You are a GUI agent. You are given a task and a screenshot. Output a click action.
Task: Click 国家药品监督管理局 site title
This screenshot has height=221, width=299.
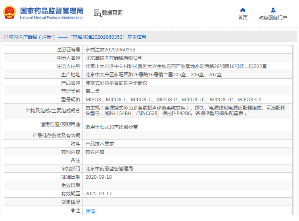(x=52, y=11)
